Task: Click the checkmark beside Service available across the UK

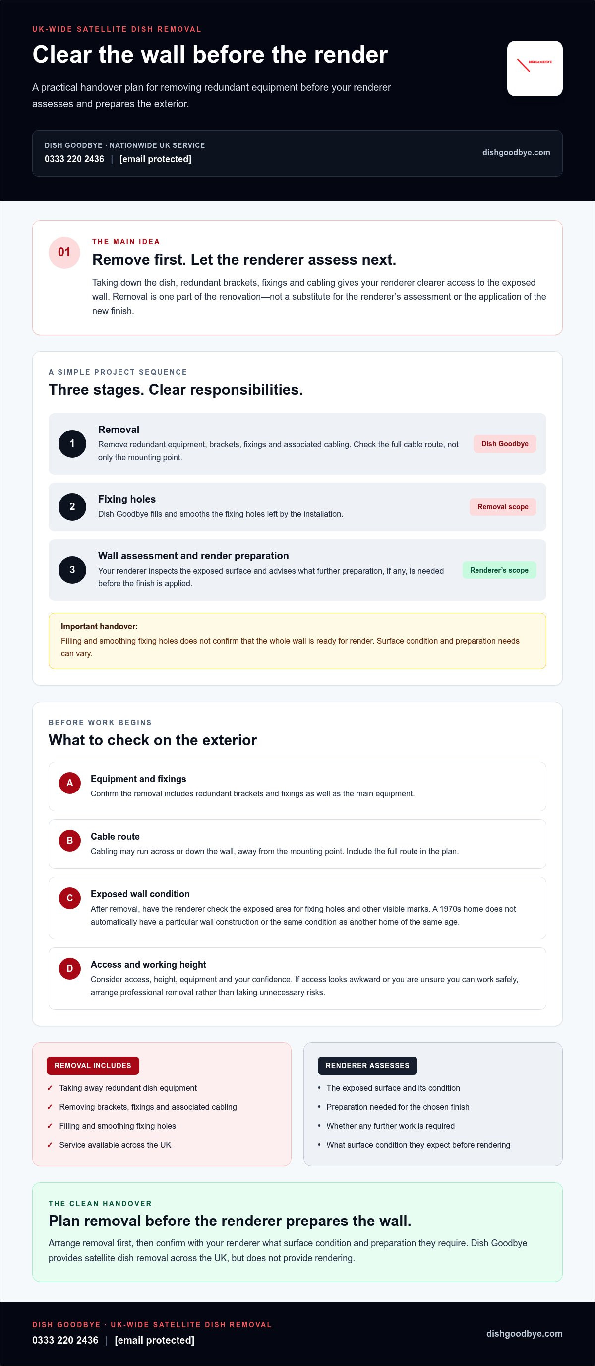Action: 50,1145
